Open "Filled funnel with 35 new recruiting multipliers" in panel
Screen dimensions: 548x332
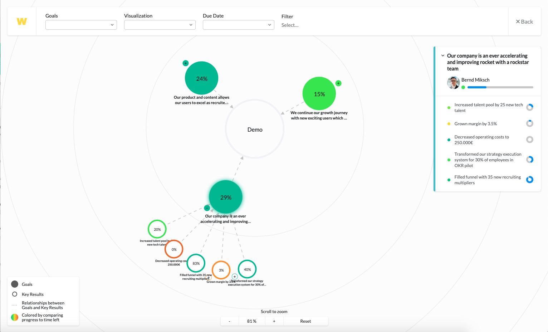(x=488, y=180)
